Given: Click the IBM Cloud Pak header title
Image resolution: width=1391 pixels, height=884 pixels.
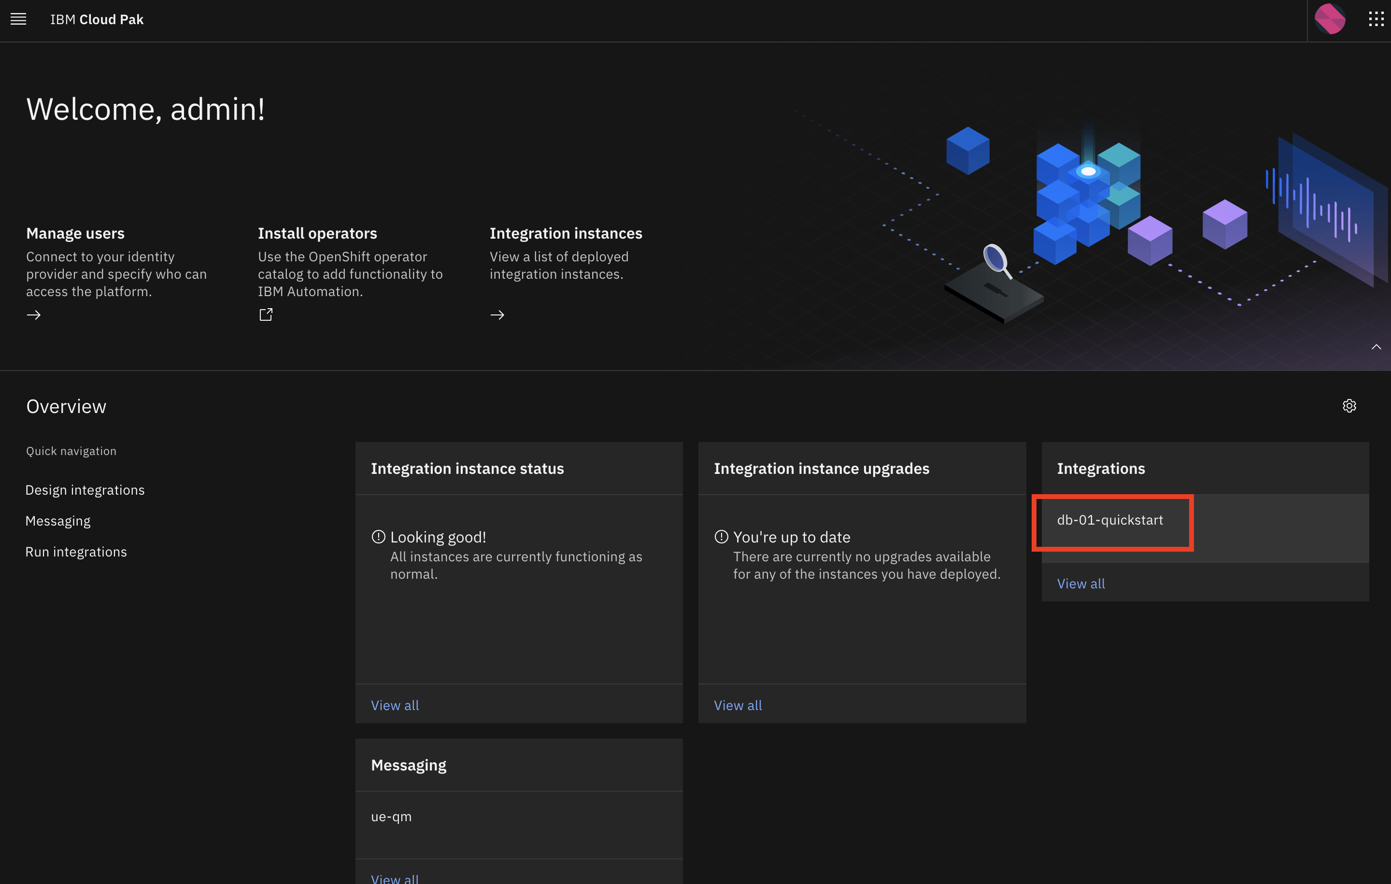Looking at the screenshot, I should (x=97, y=20).
